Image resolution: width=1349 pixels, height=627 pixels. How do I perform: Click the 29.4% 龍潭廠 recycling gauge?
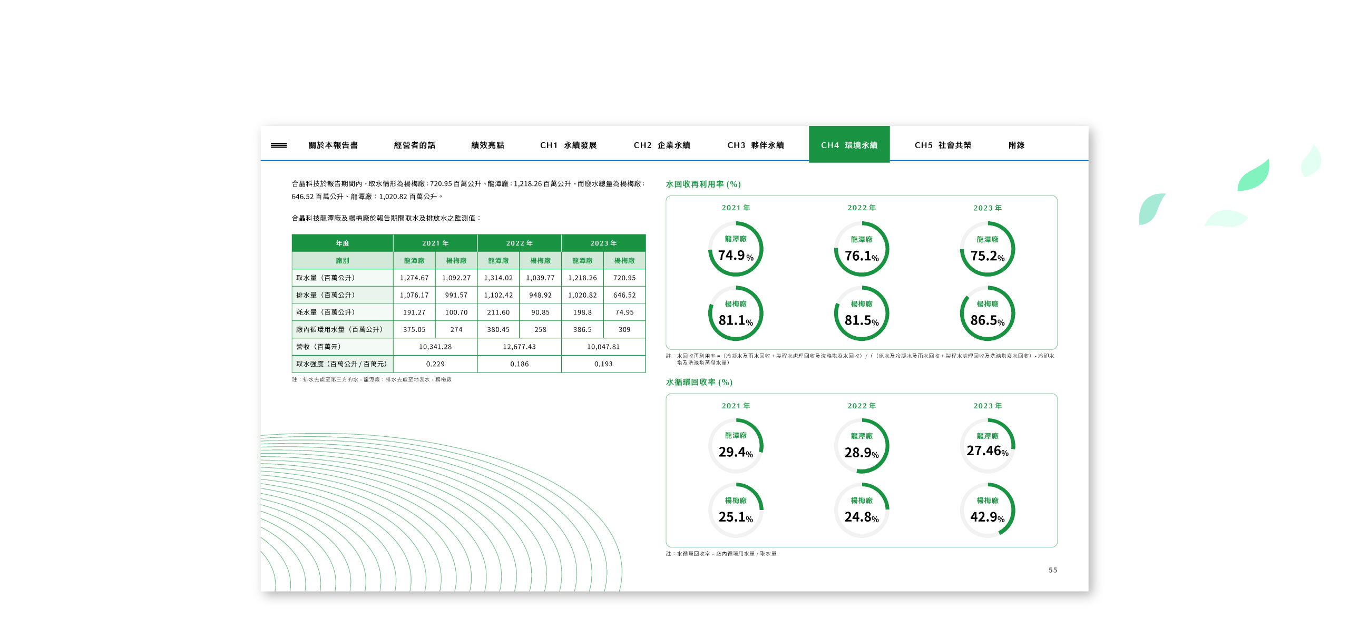[x=736, y=446]
